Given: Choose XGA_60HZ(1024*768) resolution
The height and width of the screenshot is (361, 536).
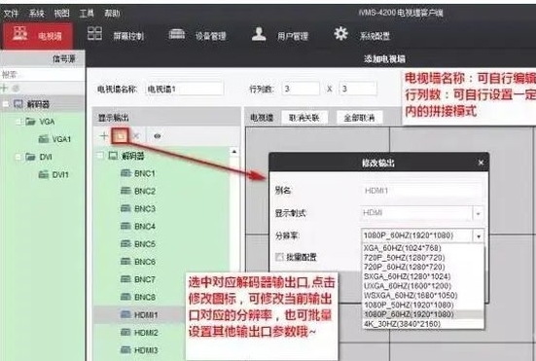Looking at the screenshot, I should click(x=423, y=248).
